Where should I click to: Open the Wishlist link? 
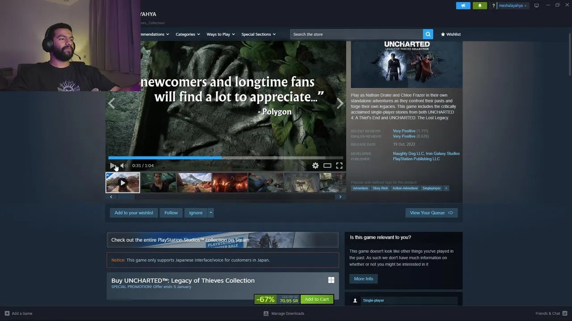(450, 34)
